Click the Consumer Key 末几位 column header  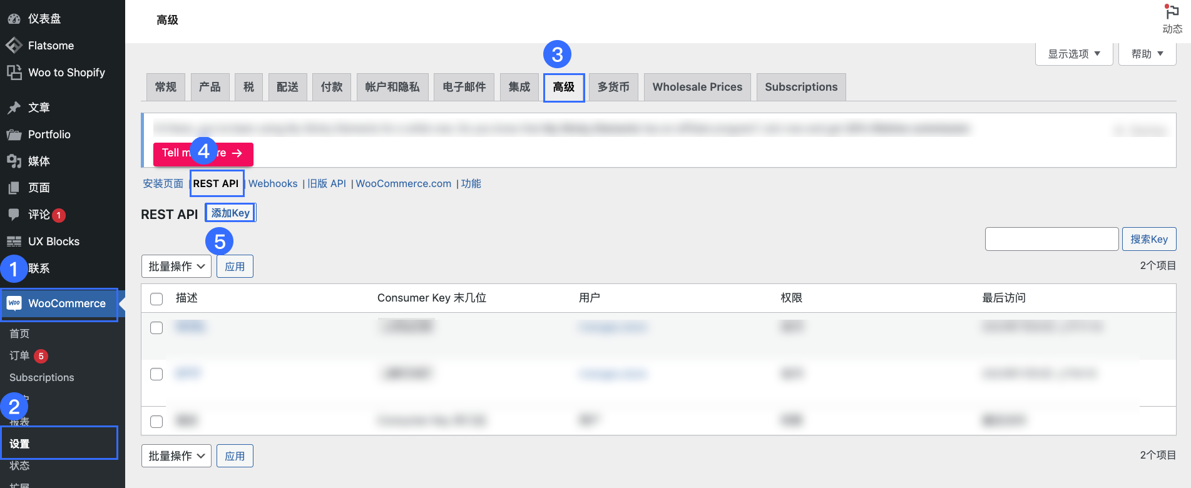coord(432,298)
